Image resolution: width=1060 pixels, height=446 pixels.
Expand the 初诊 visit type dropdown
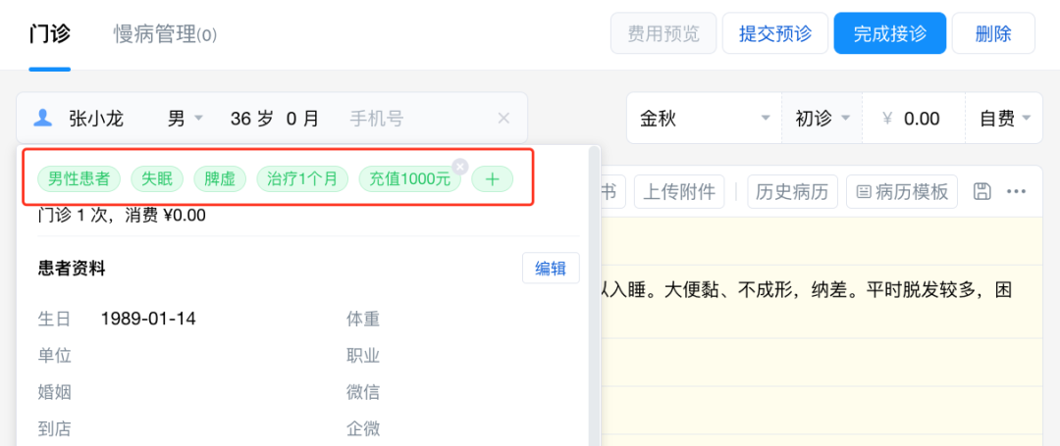[x=821, y=119]
